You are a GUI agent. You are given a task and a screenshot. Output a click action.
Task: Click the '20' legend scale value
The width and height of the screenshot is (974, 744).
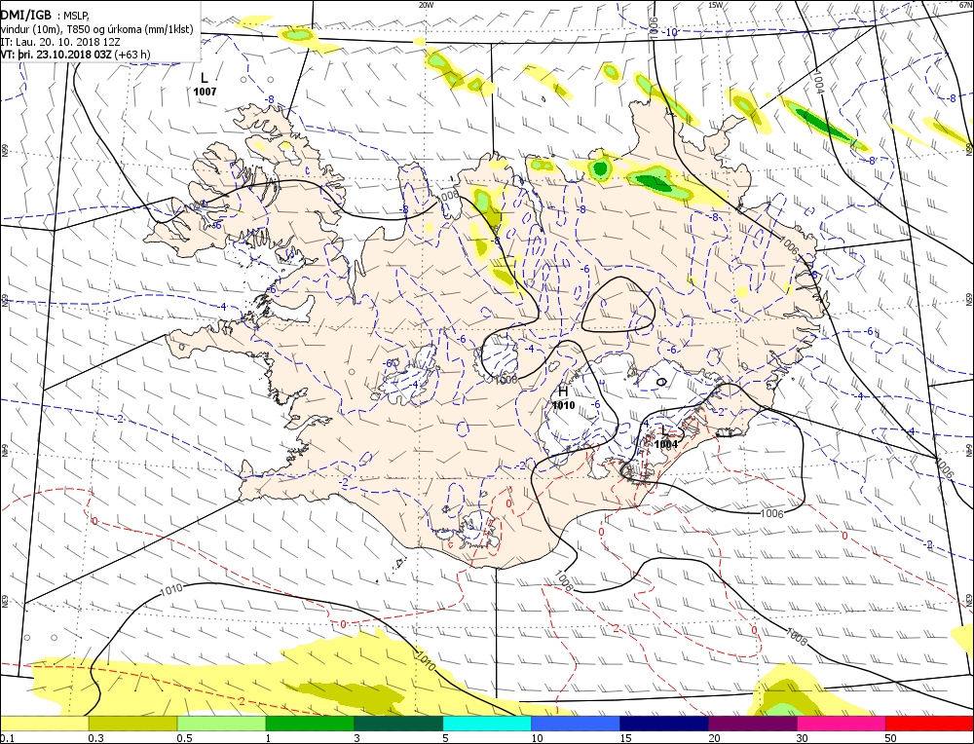(x=714, y=738)
